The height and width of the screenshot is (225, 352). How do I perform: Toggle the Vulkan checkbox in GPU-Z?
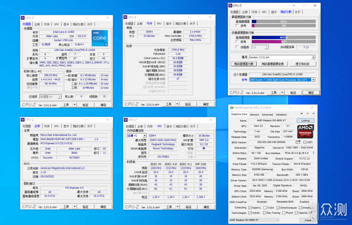(x=250, y=213)
